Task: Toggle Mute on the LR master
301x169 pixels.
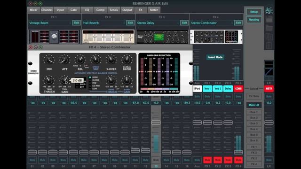Action: tap(269, 160)
